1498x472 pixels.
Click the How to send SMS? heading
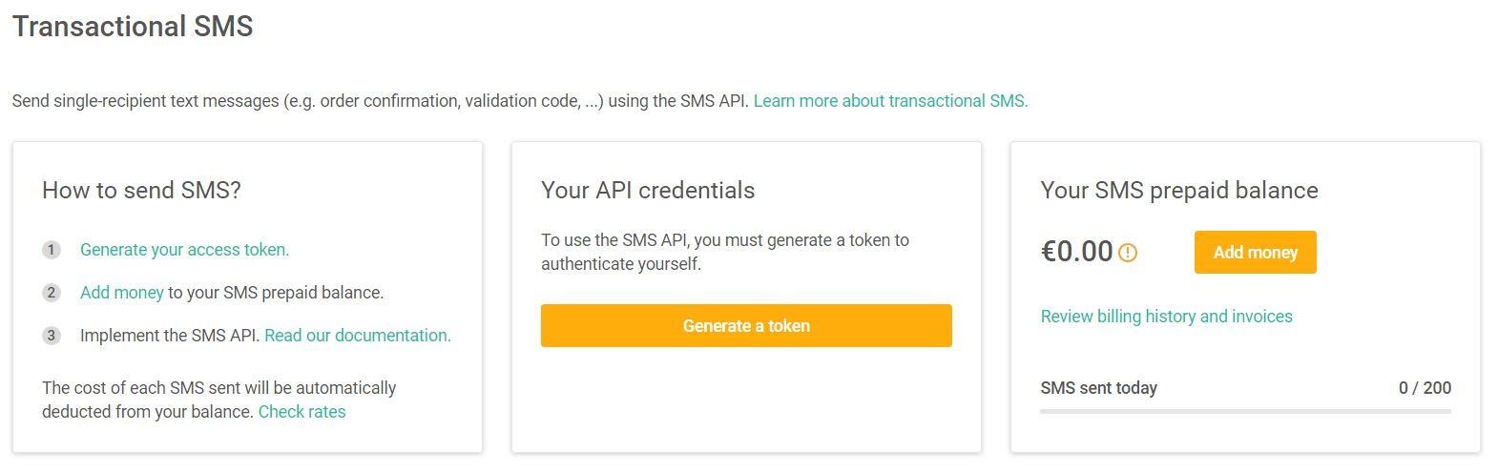[141, 191]
